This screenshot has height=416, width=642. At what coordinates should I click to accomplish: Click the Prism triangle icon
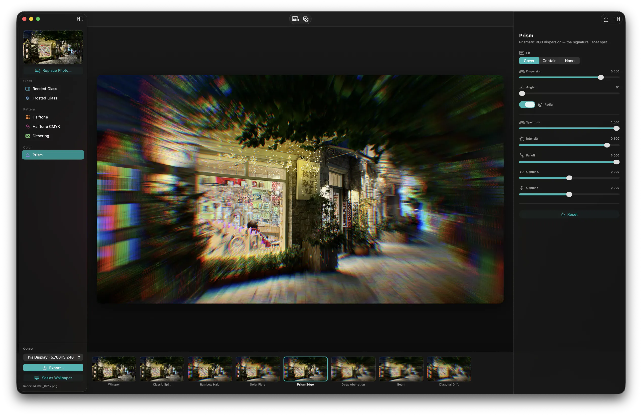[x=28, y=155]
